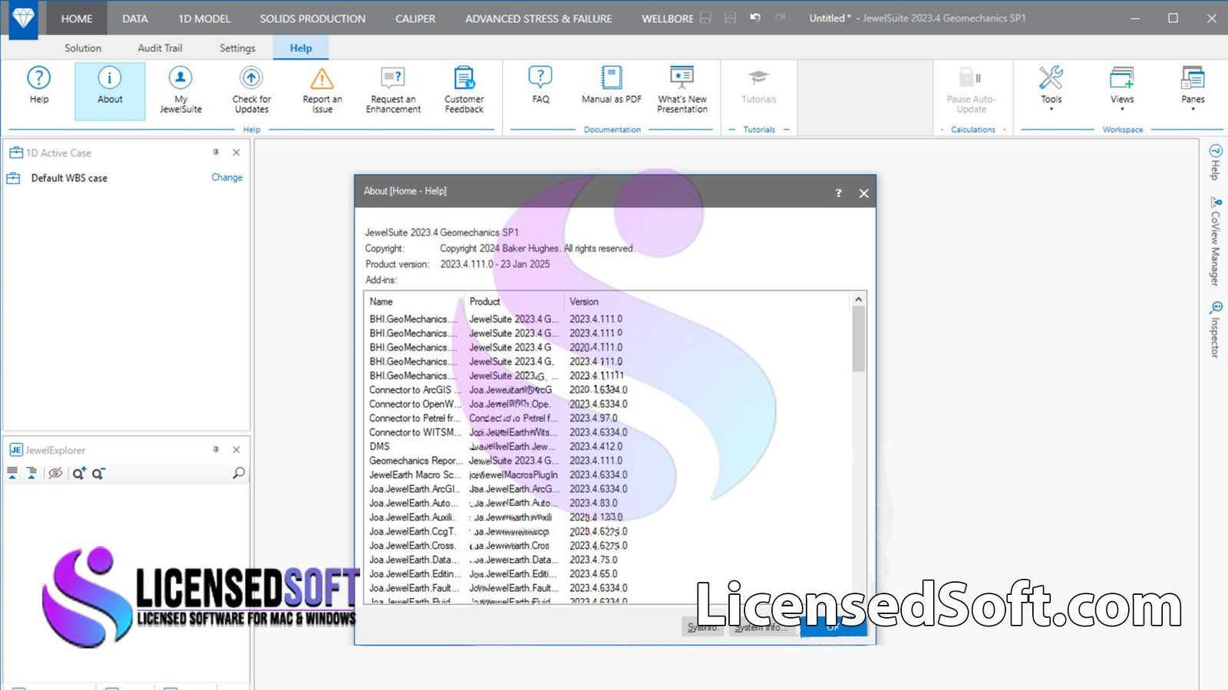Select the Solution sub-tab
The image size is (1228, 690).
tap(83, 48)
